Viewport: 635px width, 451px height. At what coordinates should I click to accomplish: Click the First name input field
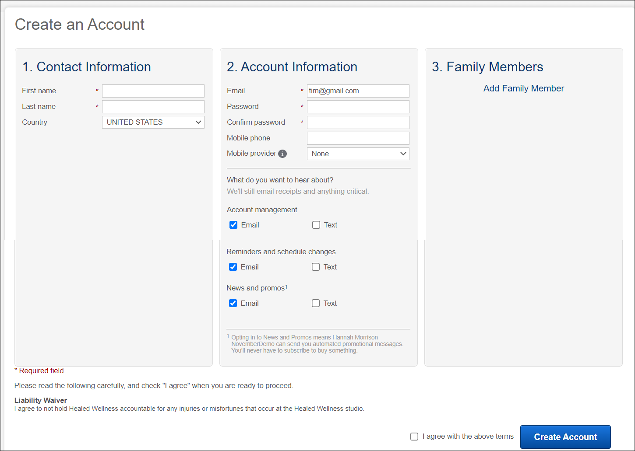(x=153, y=91)
